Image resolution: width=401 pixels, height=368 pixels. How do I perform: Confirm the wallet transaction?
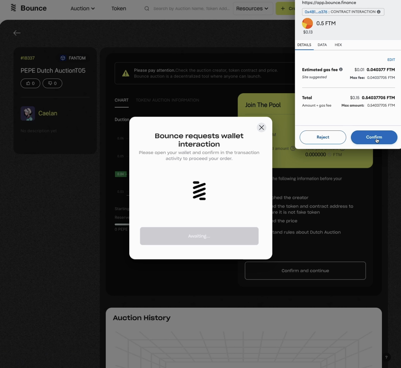(374, 137)
